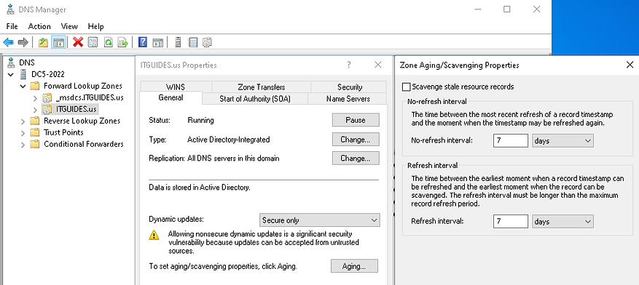Viewport: 639px width, 285px height.
Task: Close the ITGUIDES.us Properties dialog
Action: click(377, 65)
